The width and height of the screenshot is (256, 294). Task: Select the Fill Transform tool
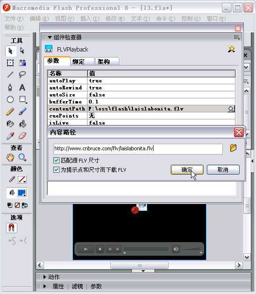(x=22, y=63)
